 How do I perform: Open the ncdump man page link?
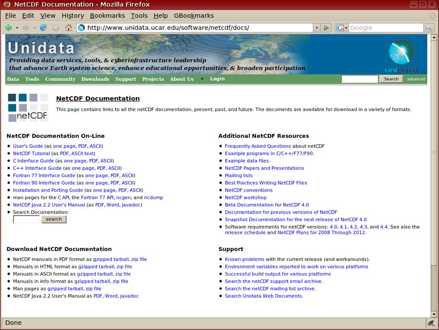coord(153,197)
